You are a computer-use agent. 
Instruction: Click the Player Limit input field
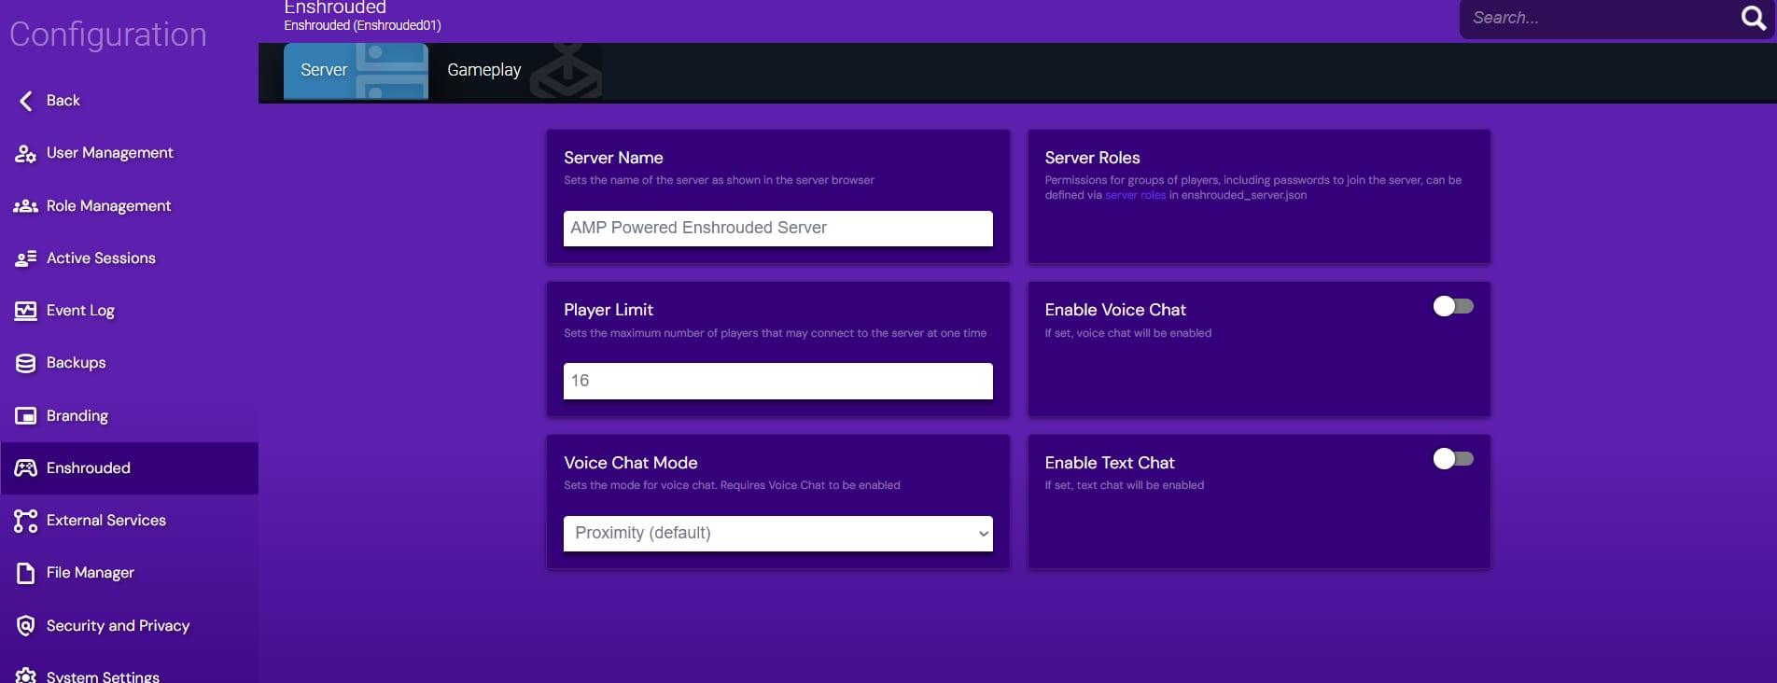coord(778,381)
